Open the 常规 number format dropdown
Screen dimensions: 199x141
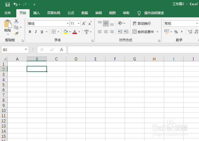coord(197,24)
